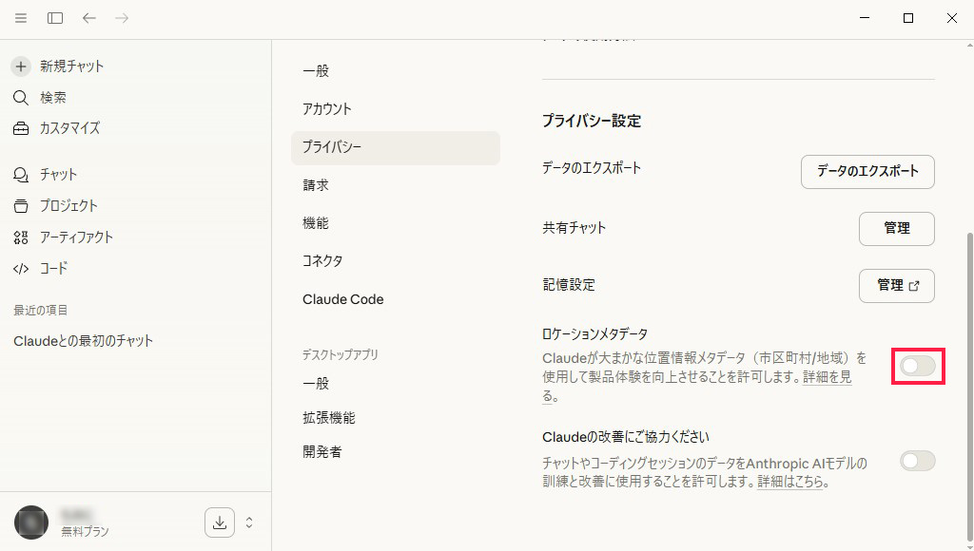Enable the ロケーションメタデータ toggle
The image size is (974, 551).
[x=917, y=366]
